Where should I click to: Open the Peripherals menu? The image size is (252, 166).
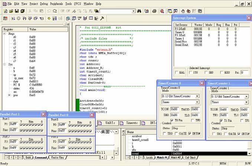56,4
